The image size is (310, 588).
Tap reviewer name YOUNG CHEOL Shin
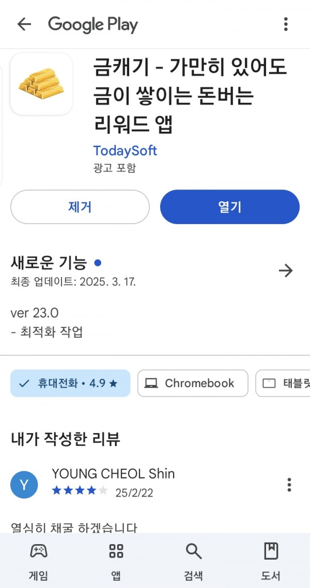click(113, 473)
